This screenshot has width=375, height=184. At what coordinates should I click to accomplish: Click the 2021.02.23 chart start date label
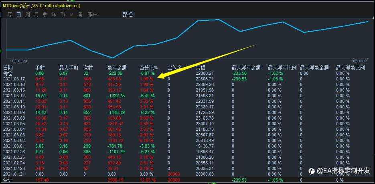point(18,61)
